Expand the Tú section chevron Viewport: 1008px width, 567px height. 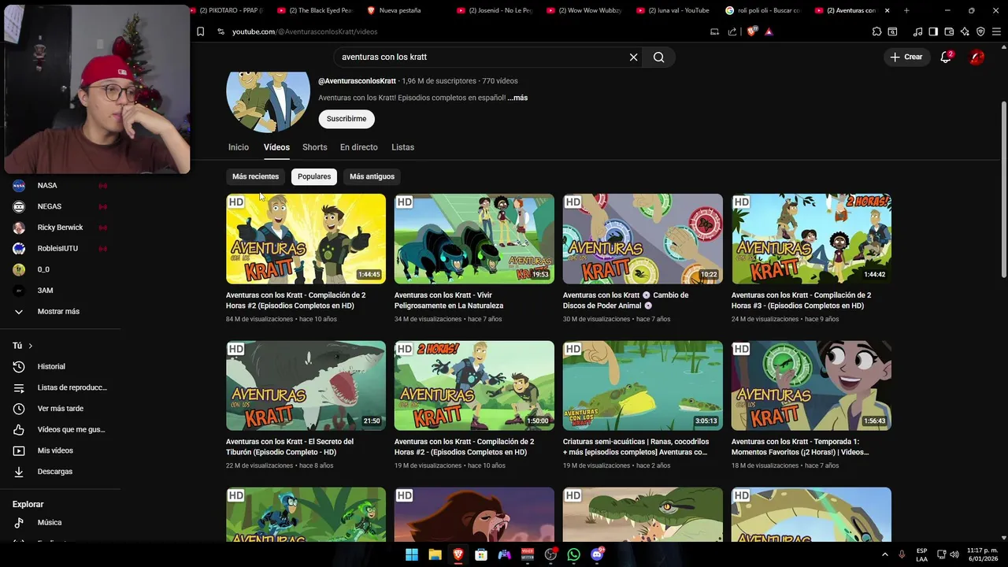pos(31,346)
